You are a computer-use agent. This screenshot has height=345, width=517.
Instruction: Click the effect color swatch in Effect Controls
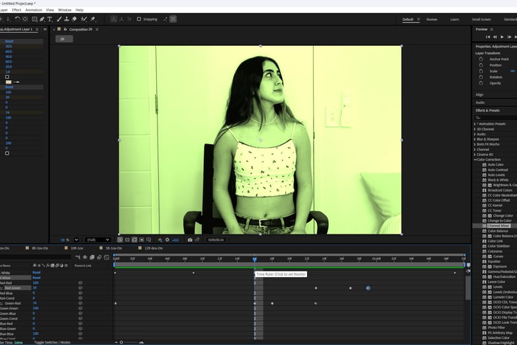[9, 82]
